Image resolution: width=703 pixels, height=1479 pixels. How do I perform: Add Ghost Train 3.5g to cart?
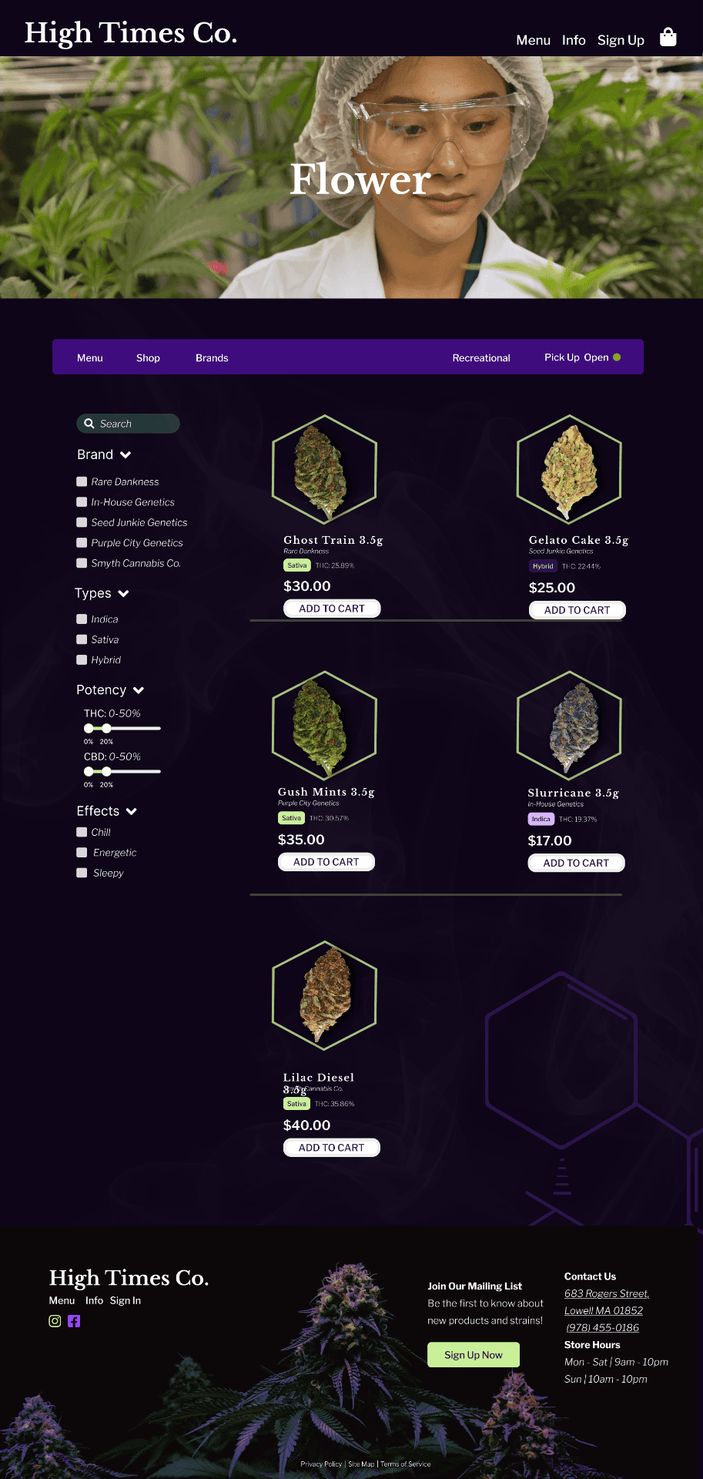pos(331,608)
